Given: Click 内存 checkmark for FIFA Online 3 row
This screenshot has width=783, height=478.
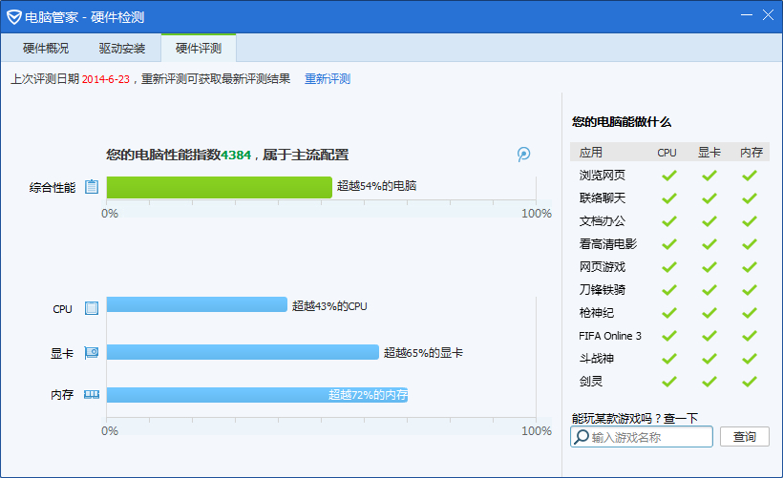Looking at the screenshot, I should coord(749,336).
